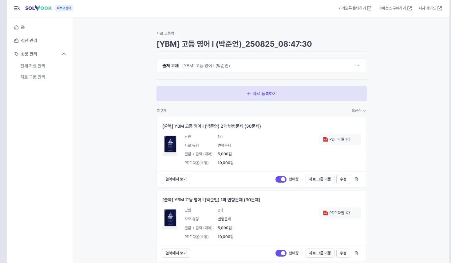Viewport: 451px width, 263px height.
Task: Open PDF 파일 1개 of 2과 item
Action: (340, 139)
